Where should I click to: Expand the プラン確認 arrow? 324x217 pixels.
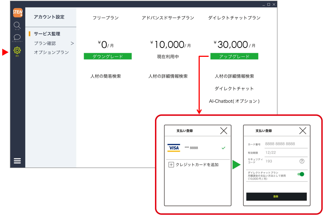[72, 44]
